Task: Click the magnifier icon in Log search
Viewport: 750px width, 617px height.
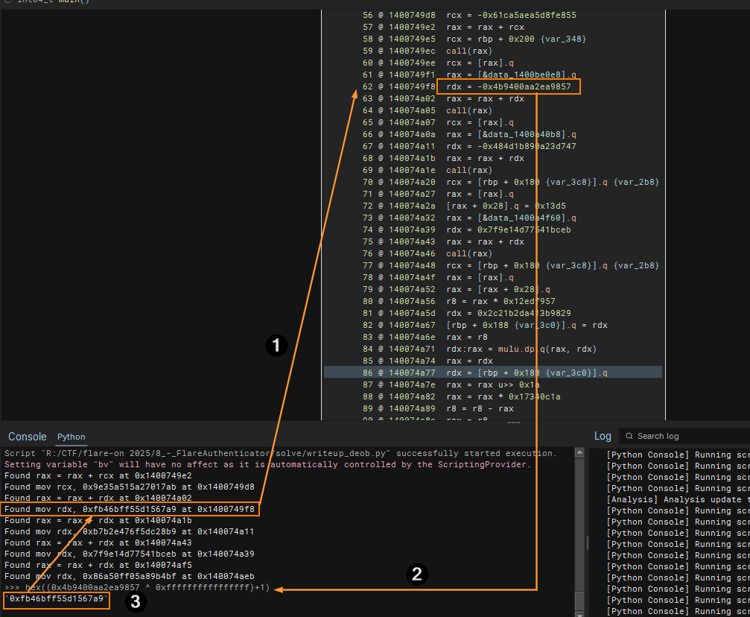Action: tap(628, 436)
